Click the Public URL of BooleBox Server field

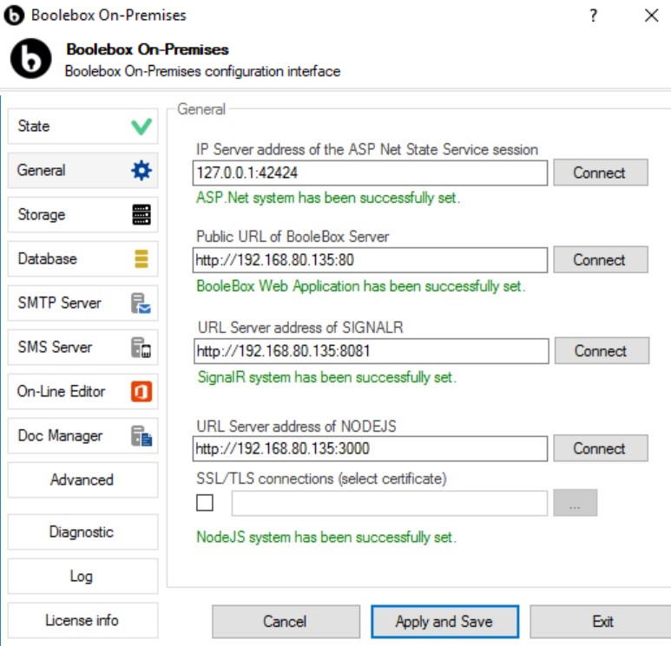(370, 259)
